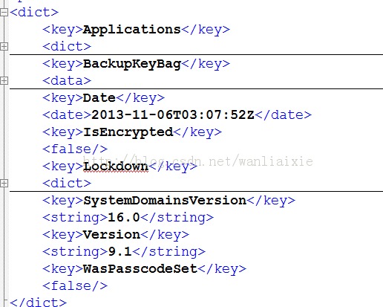The width and height of the screenshot is (383, 307).
Task: Click the IsEncrypted key name
Action: [128, 133]
